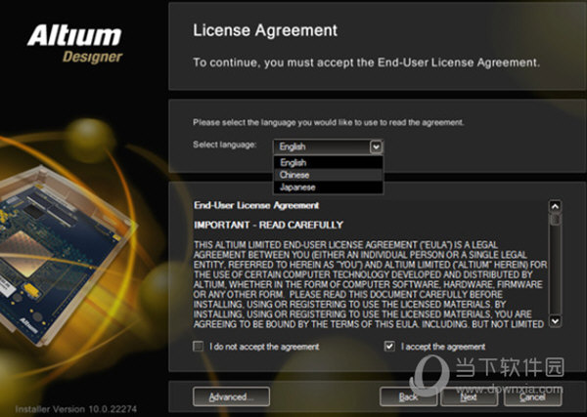Continue installation with Next button
The image size is (587, 417).
pyautogui.click(x=469, y=396)
